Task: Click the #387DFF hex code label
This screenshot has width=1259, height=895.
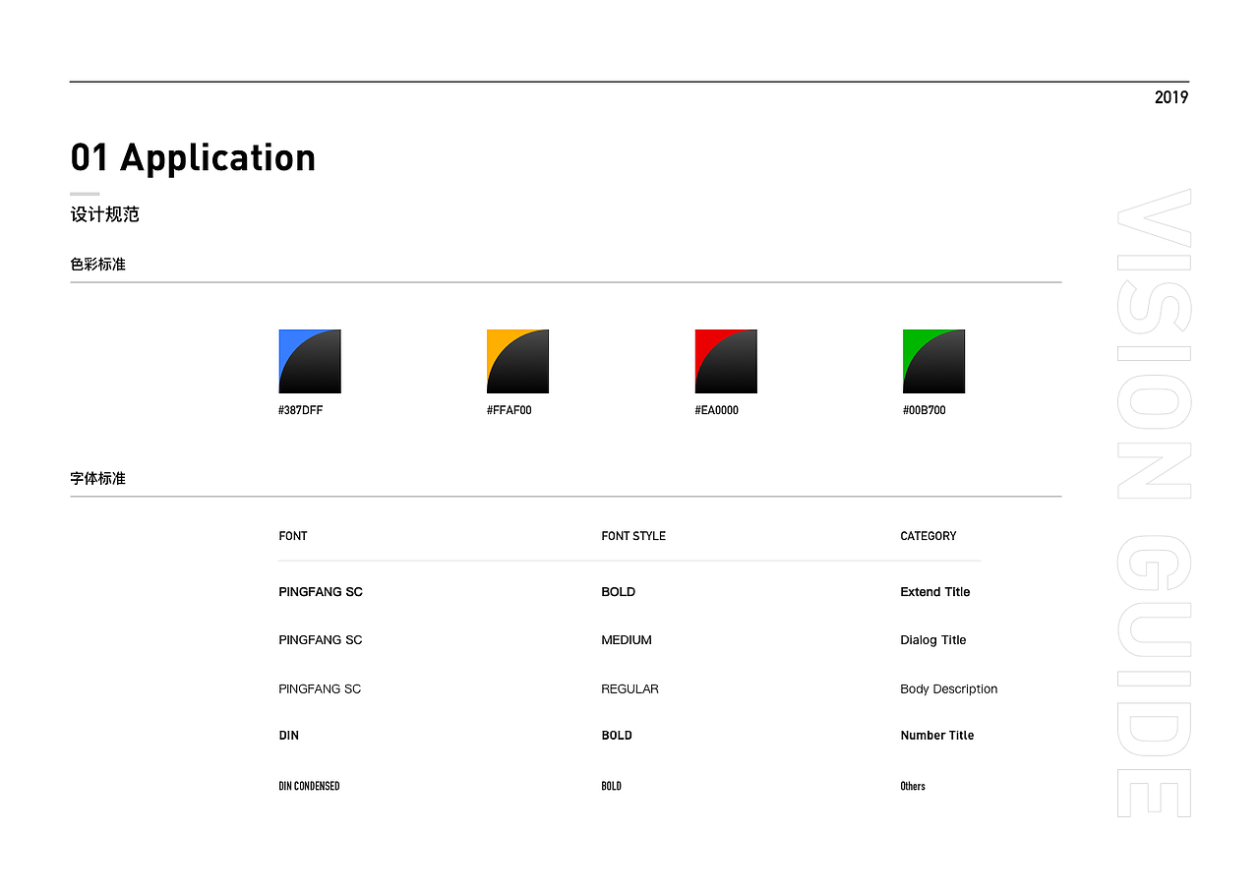Action: (x=301, y=410)
